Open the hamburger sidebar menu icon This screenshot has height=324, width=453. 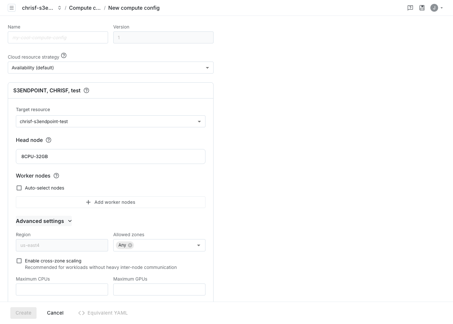pyautogui.click(x=12, y=8)
